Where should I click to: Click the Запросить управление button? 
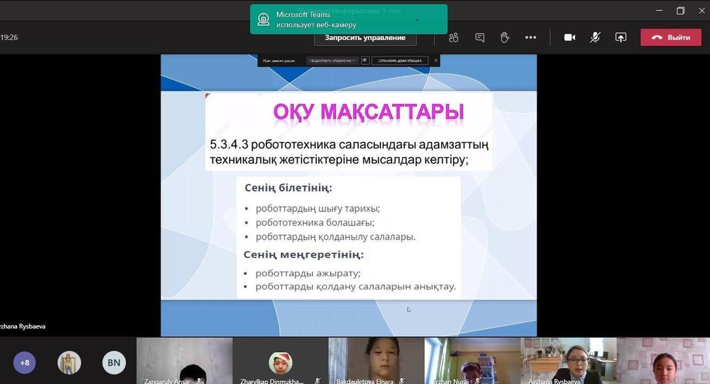point(364,38)
